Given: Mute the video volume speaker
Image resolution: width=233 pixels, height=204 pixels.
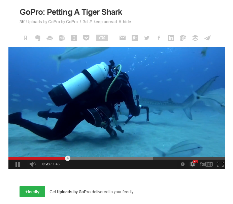Looking at the screenshot, I should point(32,164).
